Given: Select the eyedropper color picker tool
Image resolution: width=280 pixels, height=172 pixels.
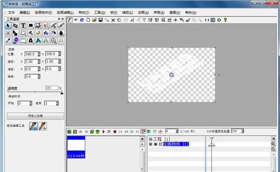Looking at the screenshot, I should tap(8, 41).
